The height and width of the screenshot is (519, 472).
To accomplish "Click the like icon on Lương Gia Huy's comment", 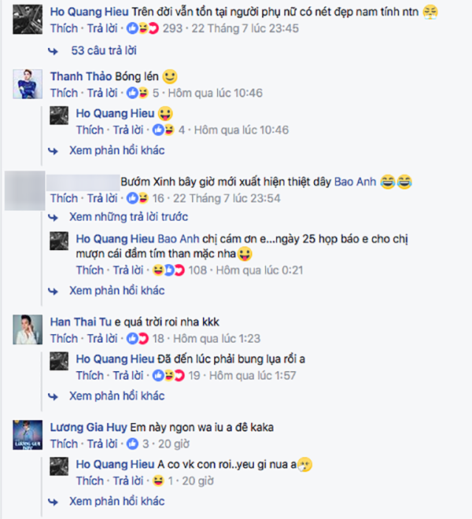I will 132,444.
